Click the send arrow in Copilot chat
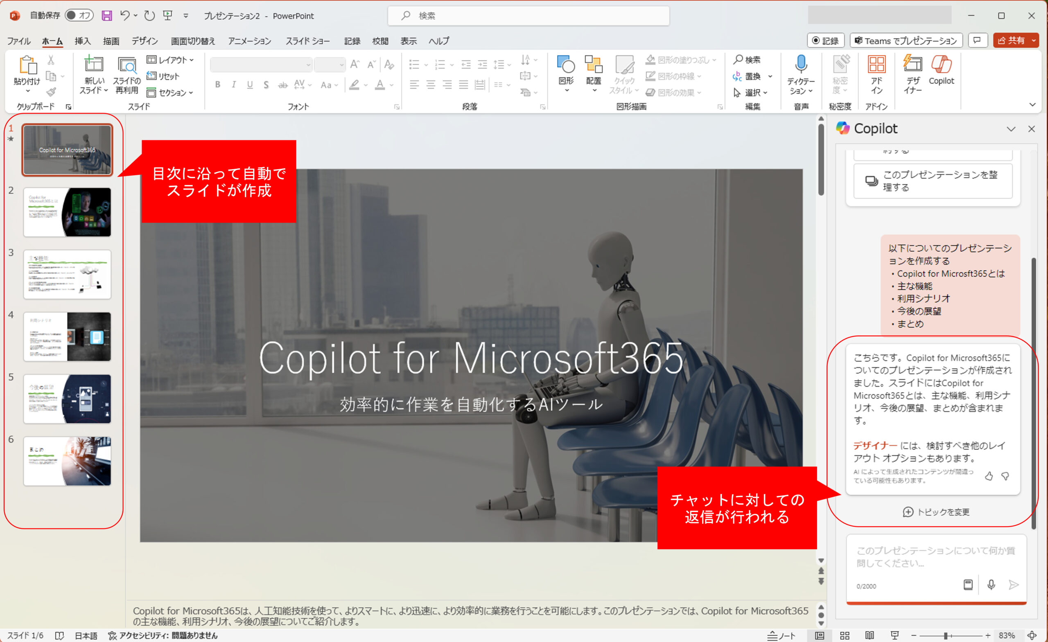 tap(1013, 586)
